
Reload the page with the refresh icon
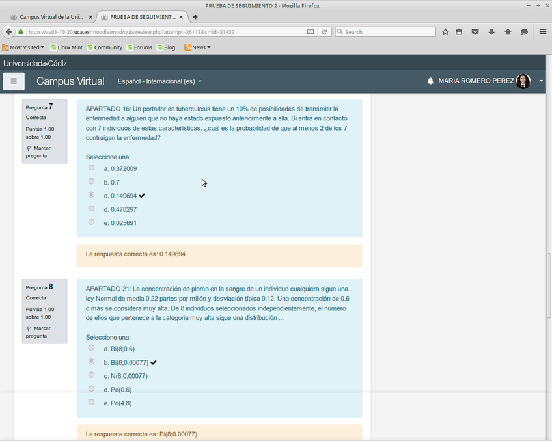coord(325,32)
